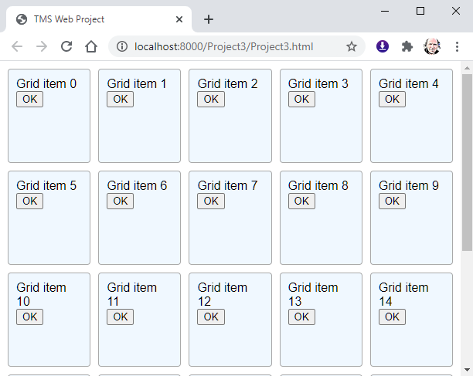Select the 'Grid item 5' label
The height and width of the screenshot is (376, 473).
(46, 185)
